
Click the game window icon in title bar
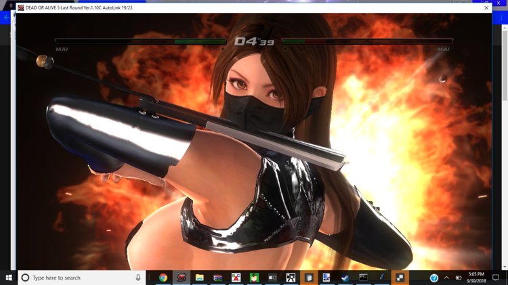coord(21,7)
